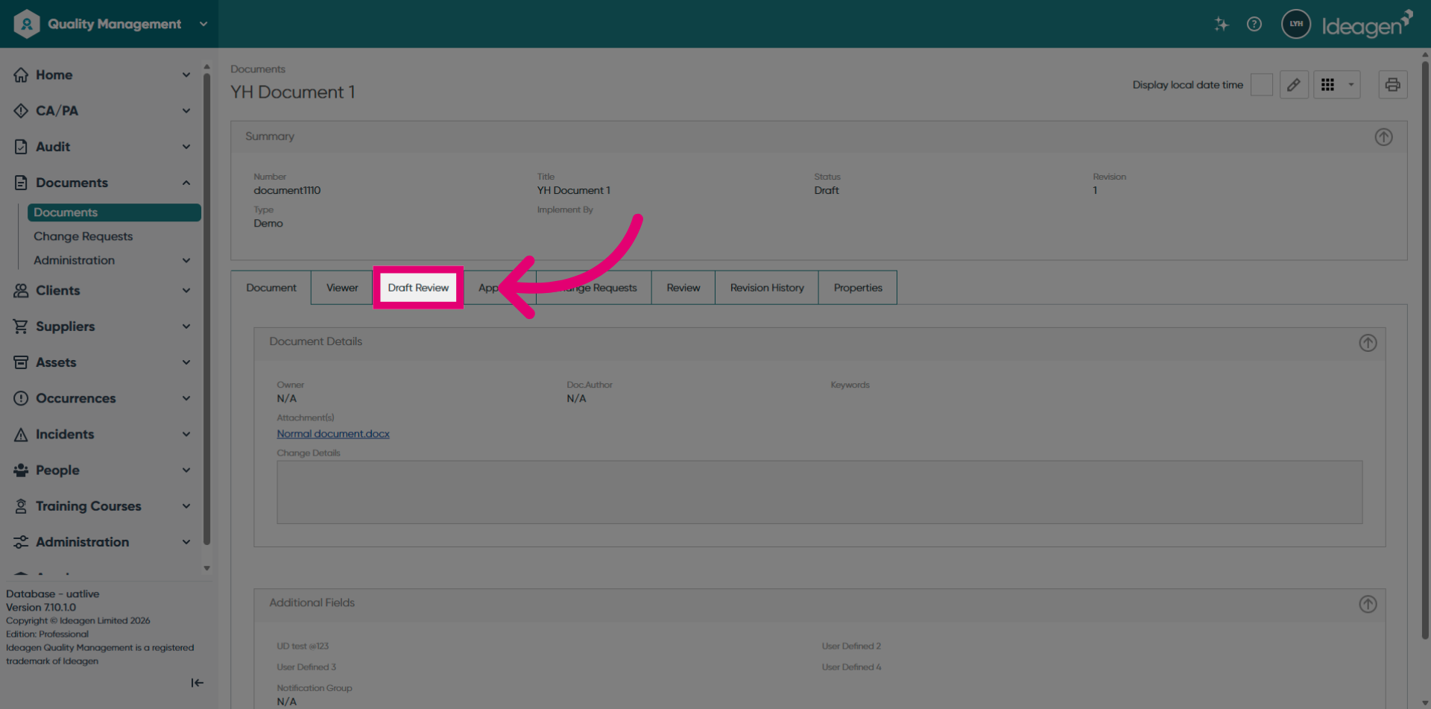
Task: Expand the Audit menu chevron
Action: click(x=186, y=147)
